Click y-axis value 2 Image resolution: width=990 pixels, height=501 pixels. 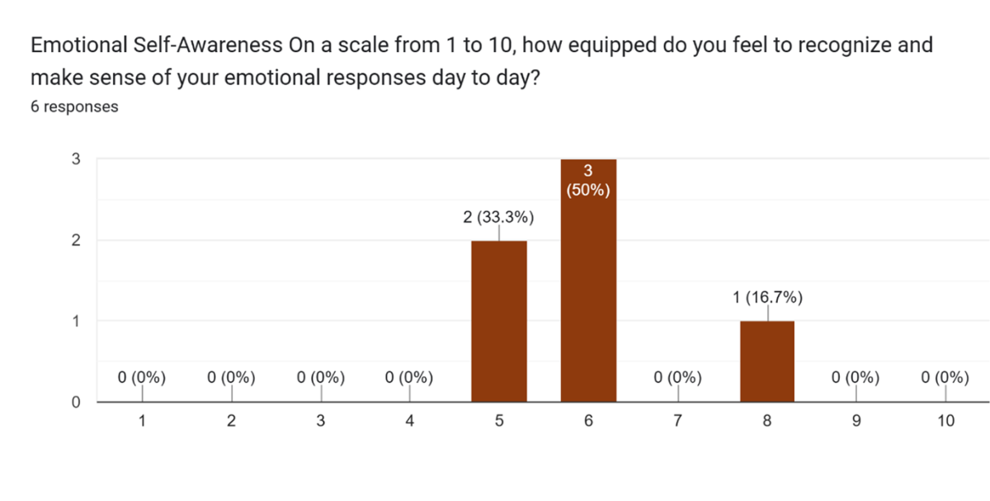[x=75, y=240]
